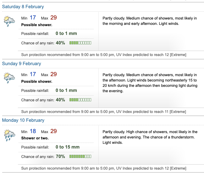
Task: Click Monday's thunderstorm forecast description
Action: click(x=150, y=137)
